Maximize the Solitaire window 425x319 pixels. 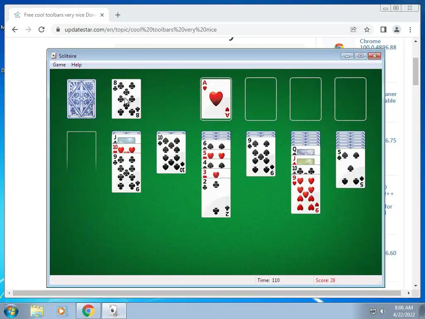361,56
